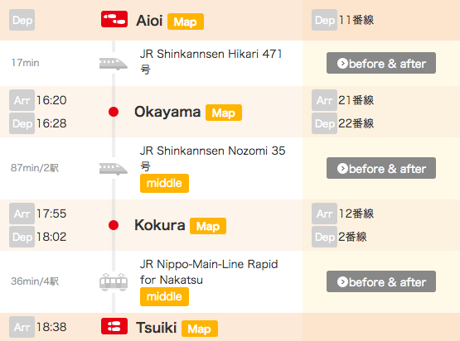Click the local train icon for Nippo-Main-Line Rapid
The height and width of the screenshot is (341, 460).
click(114, 282)
